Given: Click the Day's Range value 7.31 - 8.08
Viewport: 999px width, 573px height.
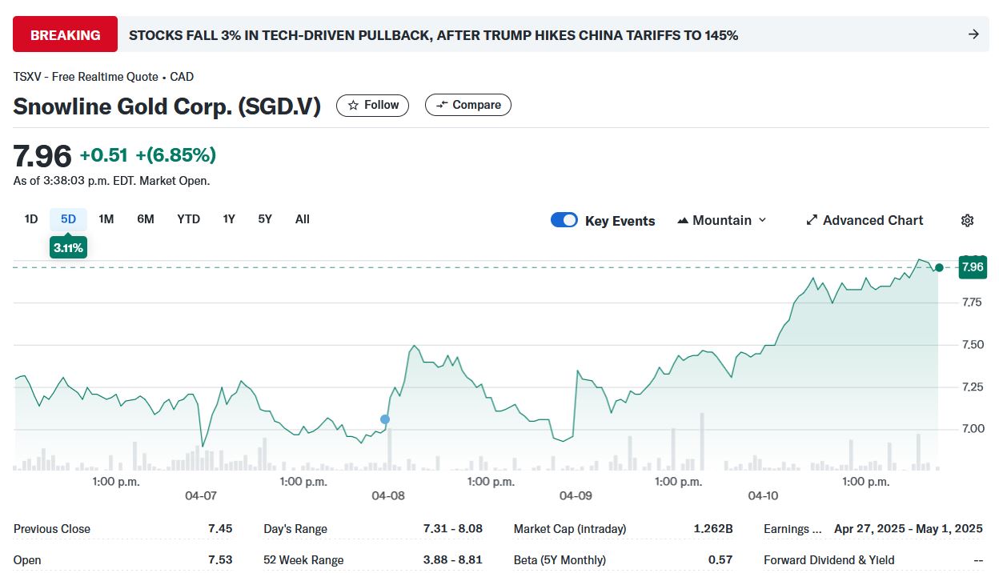Looking at the screenshot, I should [x=453, y=529].
